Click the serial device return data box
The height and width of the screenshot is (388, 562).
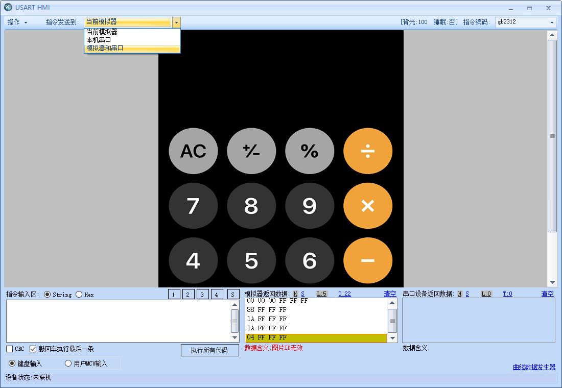pos(479,320)
